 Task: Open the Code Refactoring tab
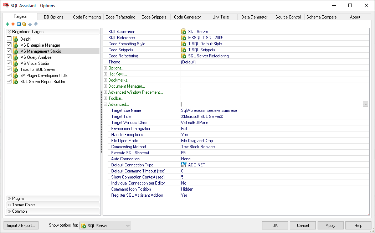[120, 17]
